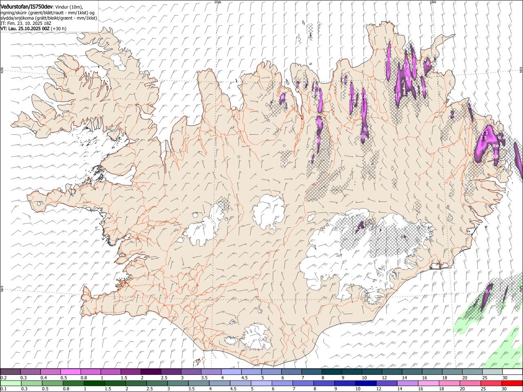Pick the light grey 25 snow legend swatch

pyautogui.click(x=492, y=372)
